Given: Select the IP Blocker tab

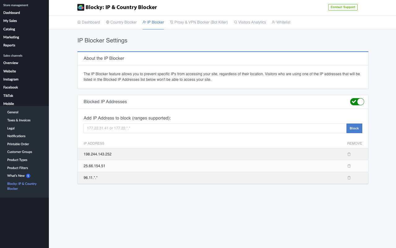Looking at the screenshot, I should pos(153,22).
